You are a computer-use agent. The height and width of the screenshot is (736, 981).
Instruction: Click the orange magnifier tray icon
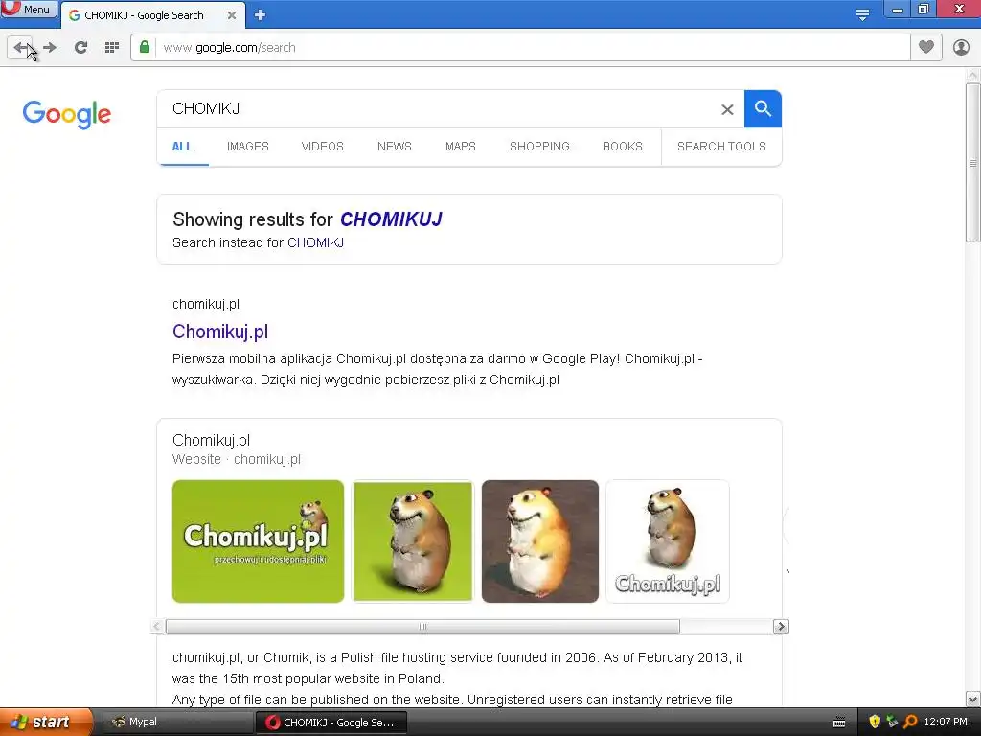[x=910, y=722]
